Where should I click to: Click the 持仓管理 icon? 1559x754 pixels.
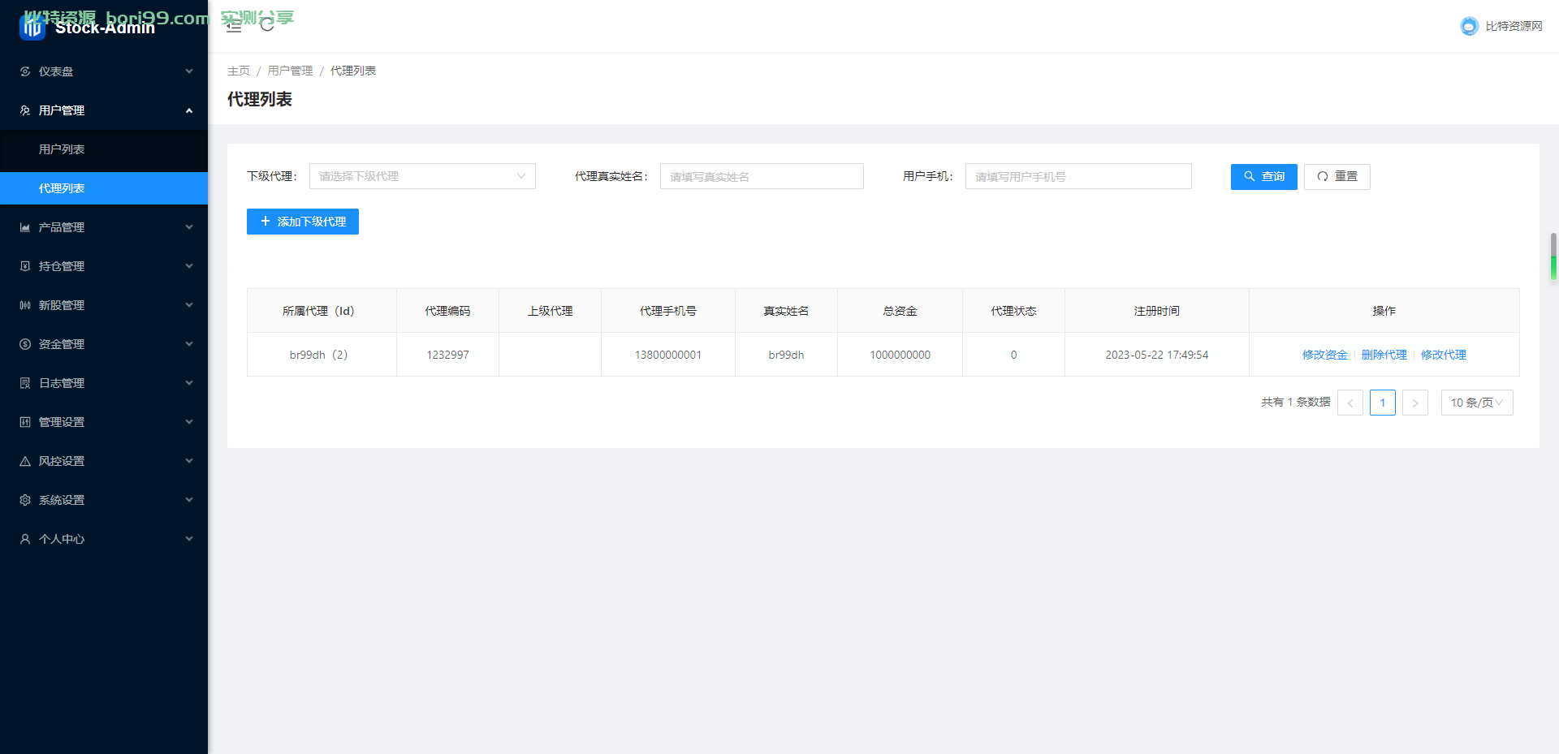25,266
